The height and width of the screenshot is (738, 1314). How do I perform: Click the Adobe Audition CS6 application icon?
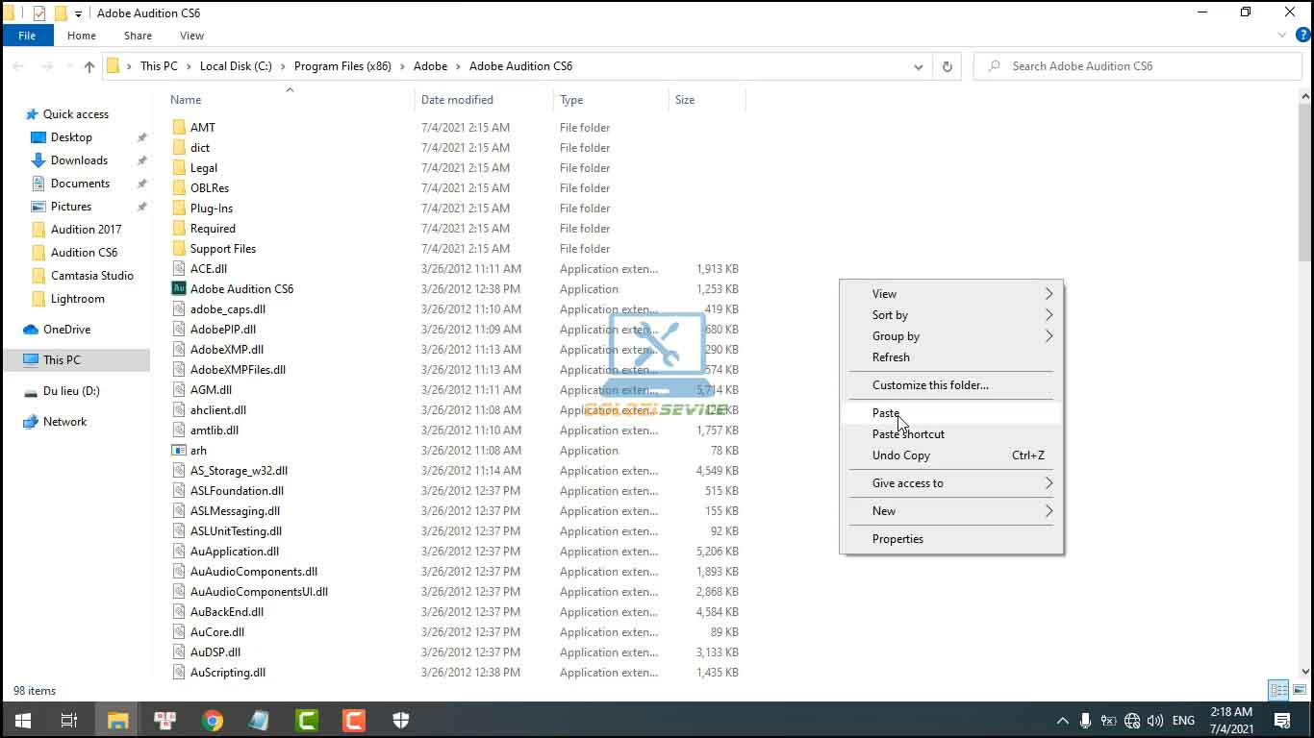(x=179, y=288)
